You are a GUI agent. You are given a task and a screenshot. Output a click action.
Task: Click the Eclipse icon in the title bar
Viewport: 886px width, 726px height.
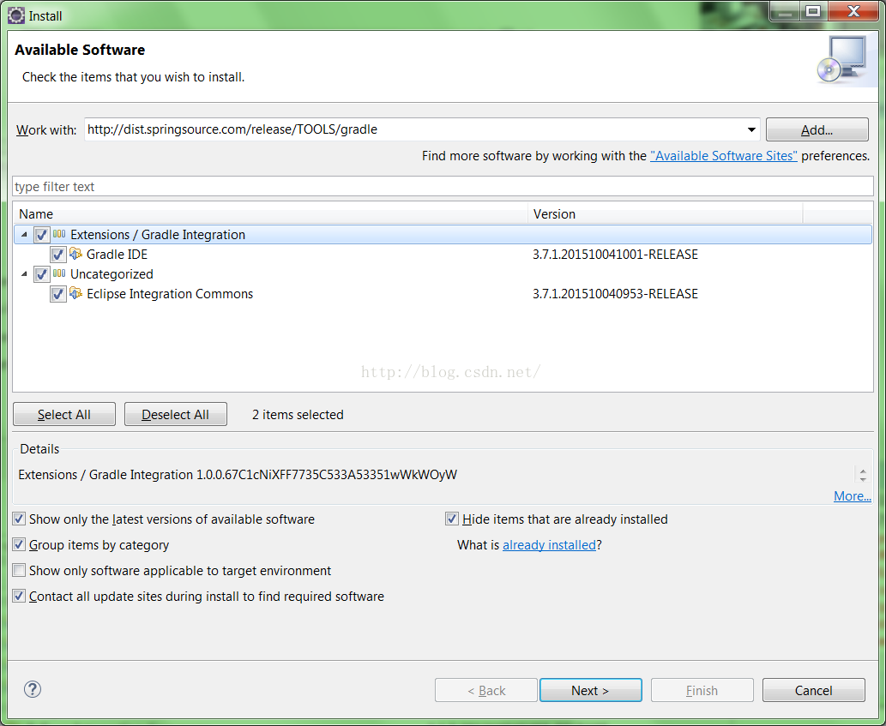point(15,15)
